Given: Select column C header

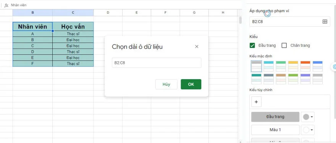Looking at the screenshot, I should [x=73, y=13].
